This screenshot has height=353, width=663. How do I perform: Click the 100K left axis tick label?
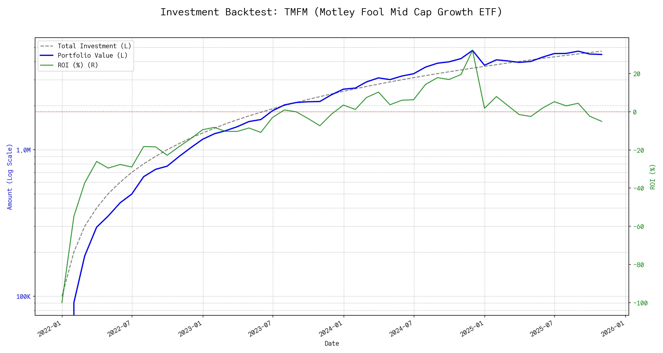(x=23, y=297)
